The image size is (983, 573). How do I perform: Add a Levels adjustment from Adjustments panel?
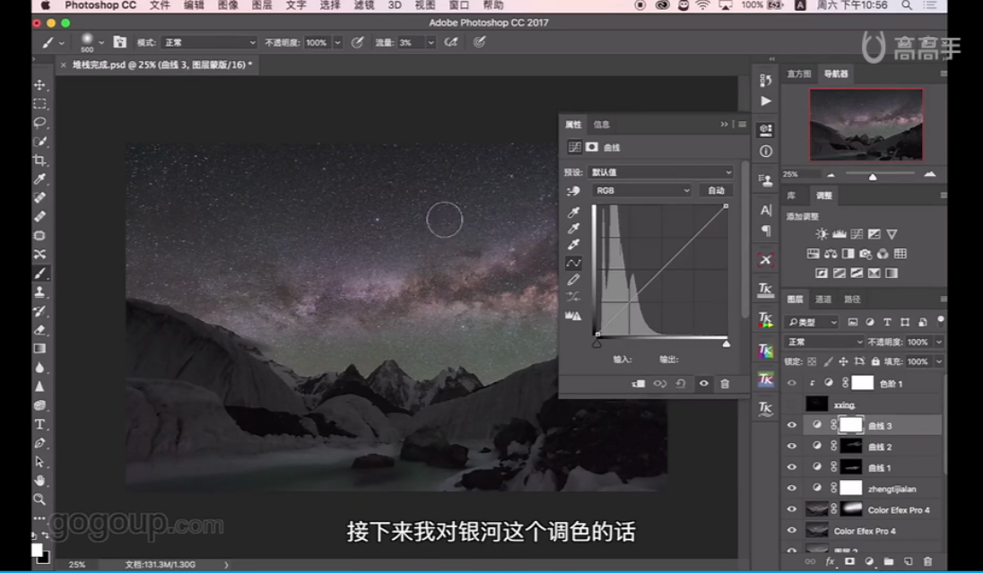coord(839,234)
